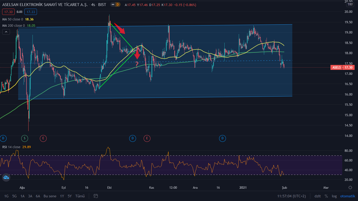Image resolution: width=358 pixels, height=201 pixels.
Task: Click the Eki label on time axis
Action: [109, 188]
